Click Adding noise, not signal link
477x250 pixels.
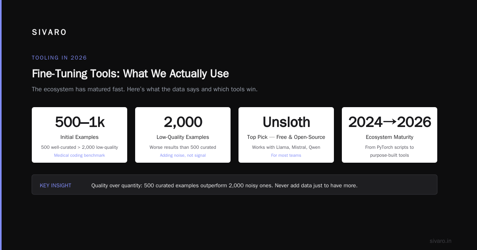(183, 155)
